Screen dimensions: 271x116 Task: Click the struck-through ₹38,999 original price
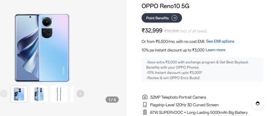click(171, 31)
